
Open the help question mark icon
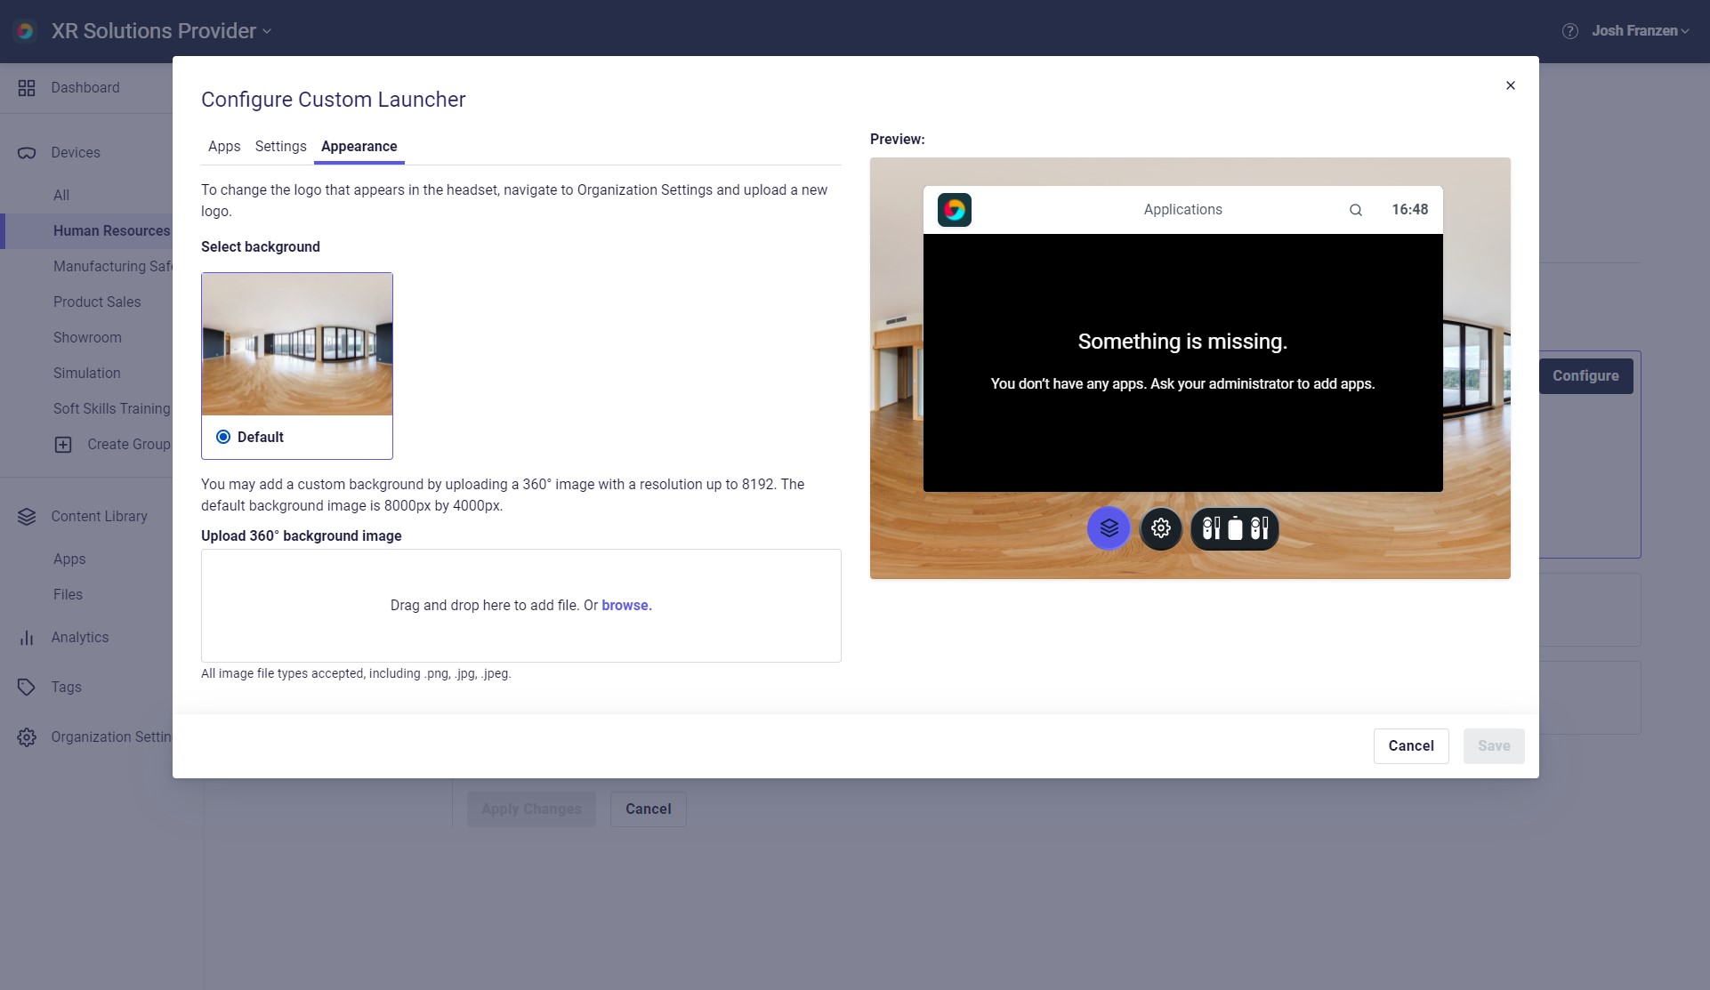pyautogui.click(x=1570, y=31)
